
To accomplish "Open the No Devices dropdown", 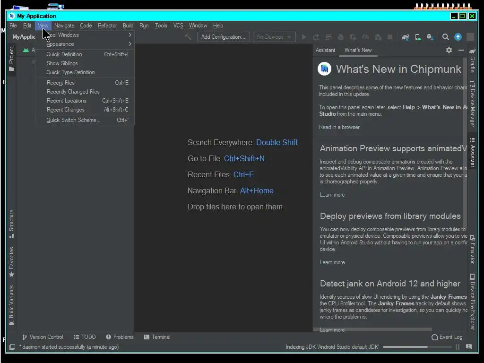I will 274,37.
